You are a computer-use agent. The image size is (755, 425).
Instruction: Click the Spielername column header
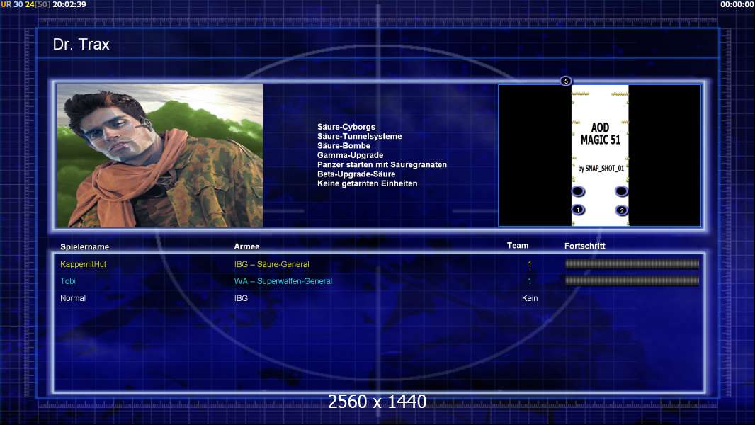[x=85, y=247]
